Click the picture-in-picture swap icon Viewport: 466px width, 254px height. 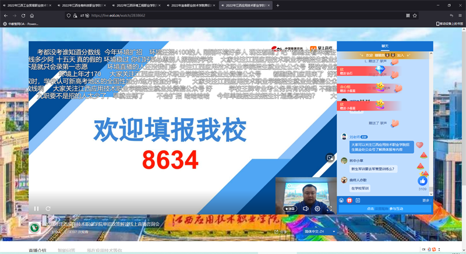330,158
